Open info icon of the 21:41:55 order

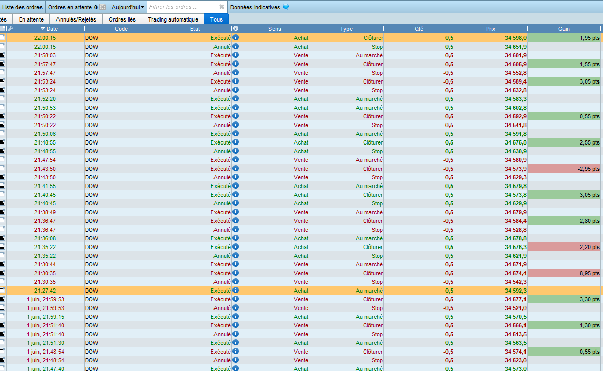click(236, 186)
